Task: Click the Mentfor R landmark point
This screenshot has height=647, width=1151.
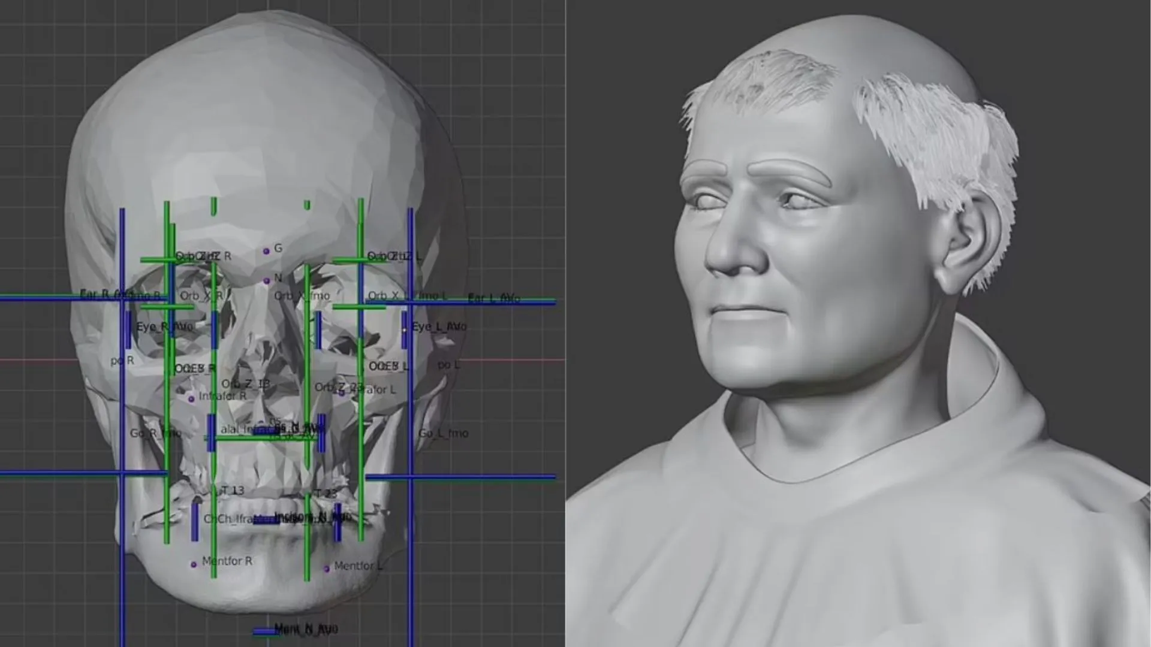Action: (194, 564)
